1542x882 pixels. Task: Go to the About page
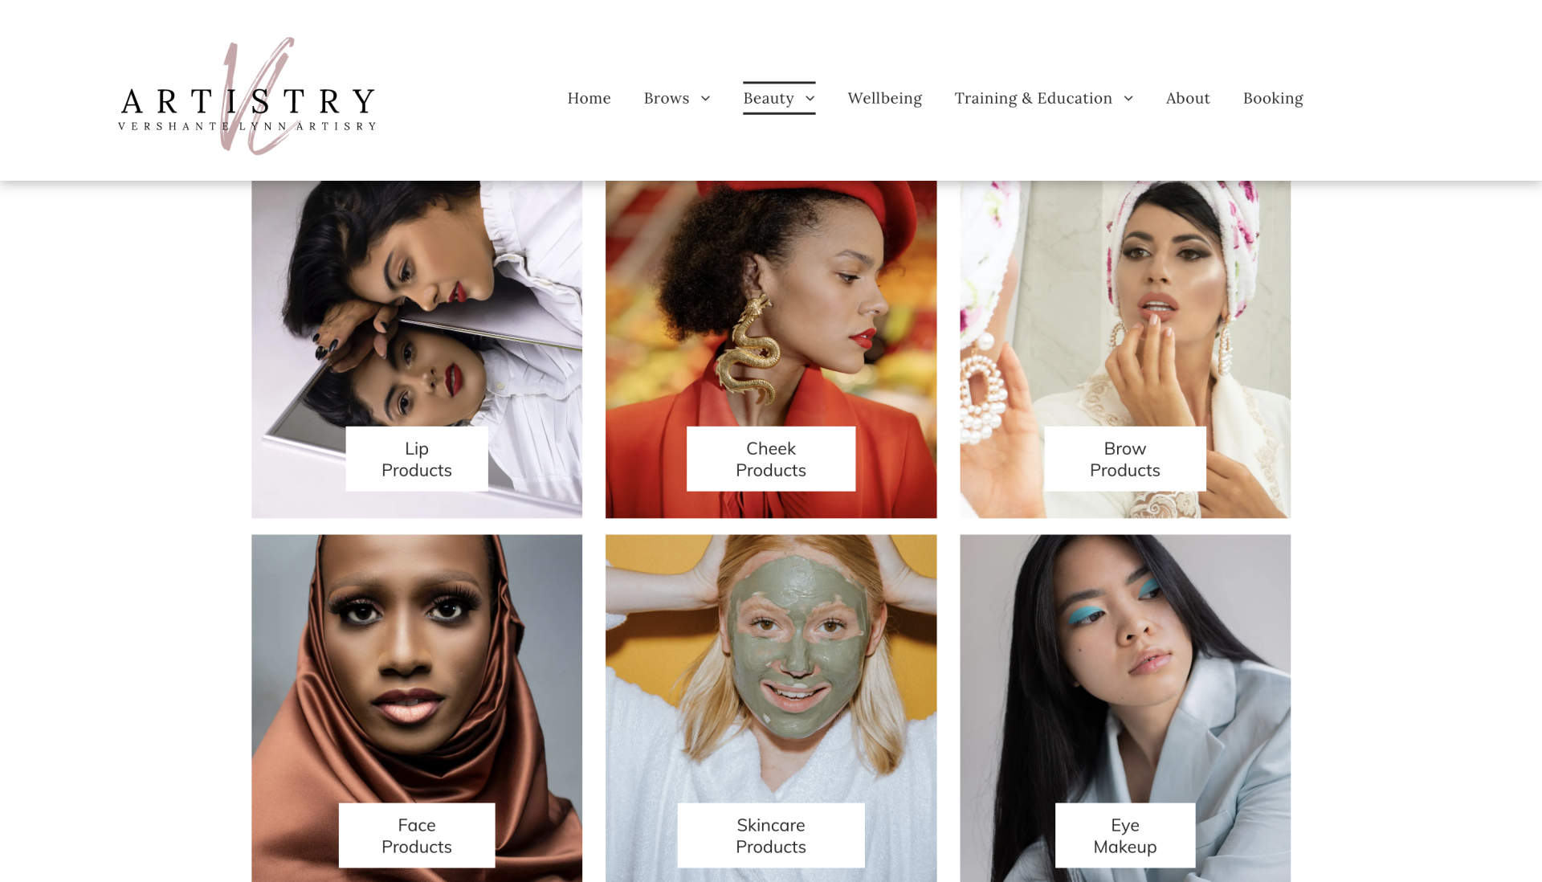[x=1187, y=98]
